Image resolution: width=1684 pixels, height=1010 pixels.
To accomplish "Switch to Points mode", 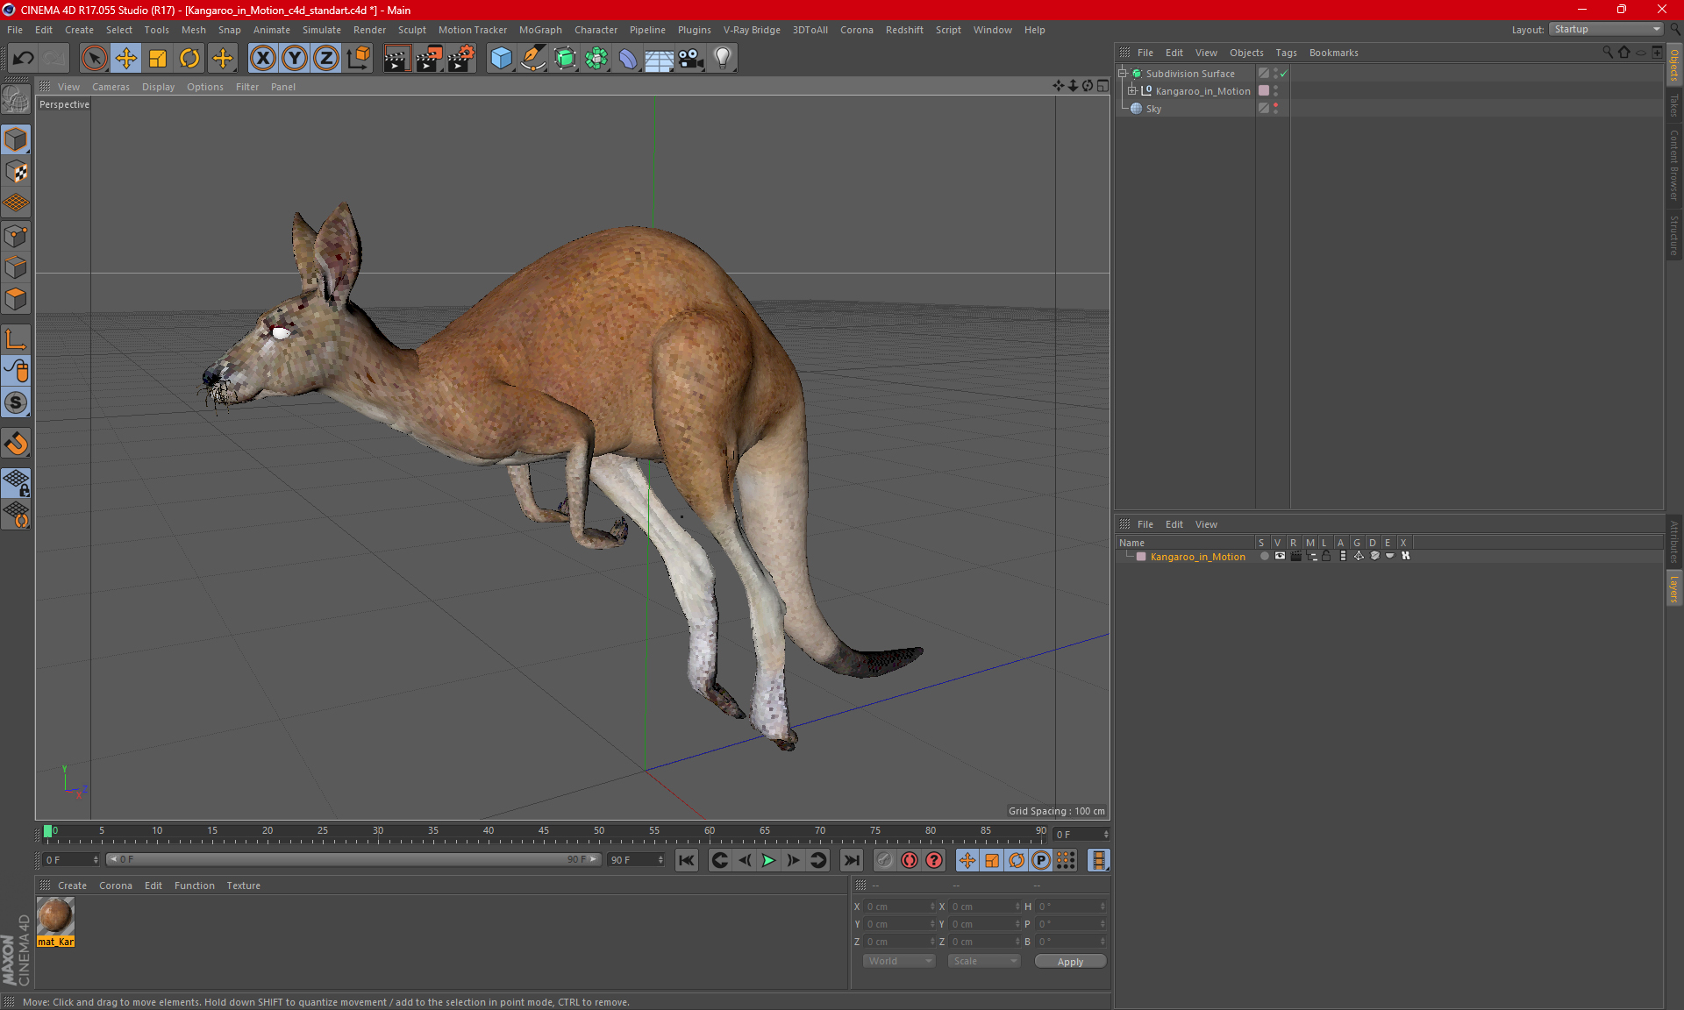I will coord(16,236).
